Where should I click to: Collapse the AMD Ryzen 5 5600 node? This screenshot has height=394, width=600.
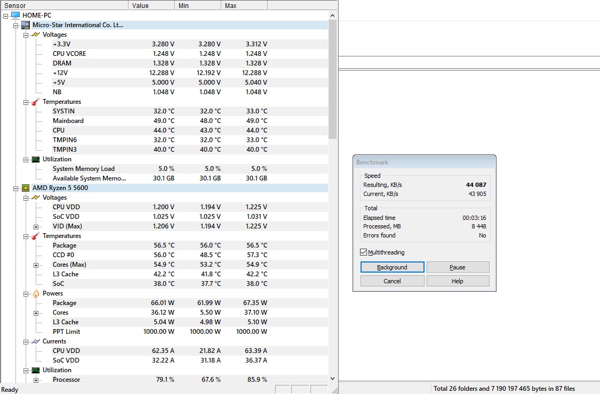coord(16,188)
